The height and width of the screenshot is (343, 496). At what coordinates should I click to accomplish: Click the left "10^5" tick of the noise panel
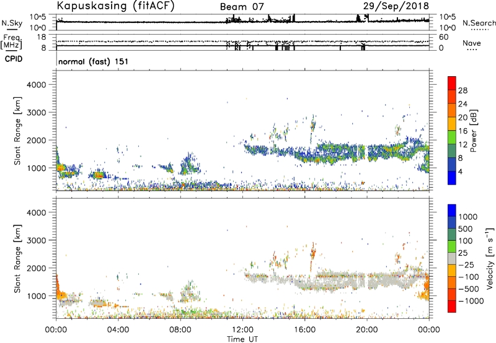tap(38, 17)
